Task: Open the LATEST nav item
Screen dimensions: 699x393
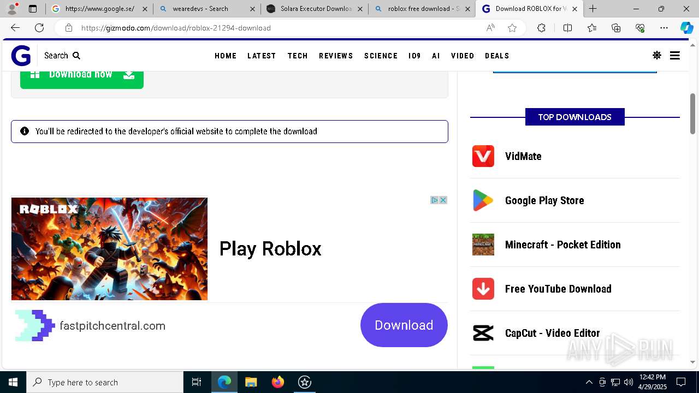Action: pyautogui.click(x=262, y=56)
